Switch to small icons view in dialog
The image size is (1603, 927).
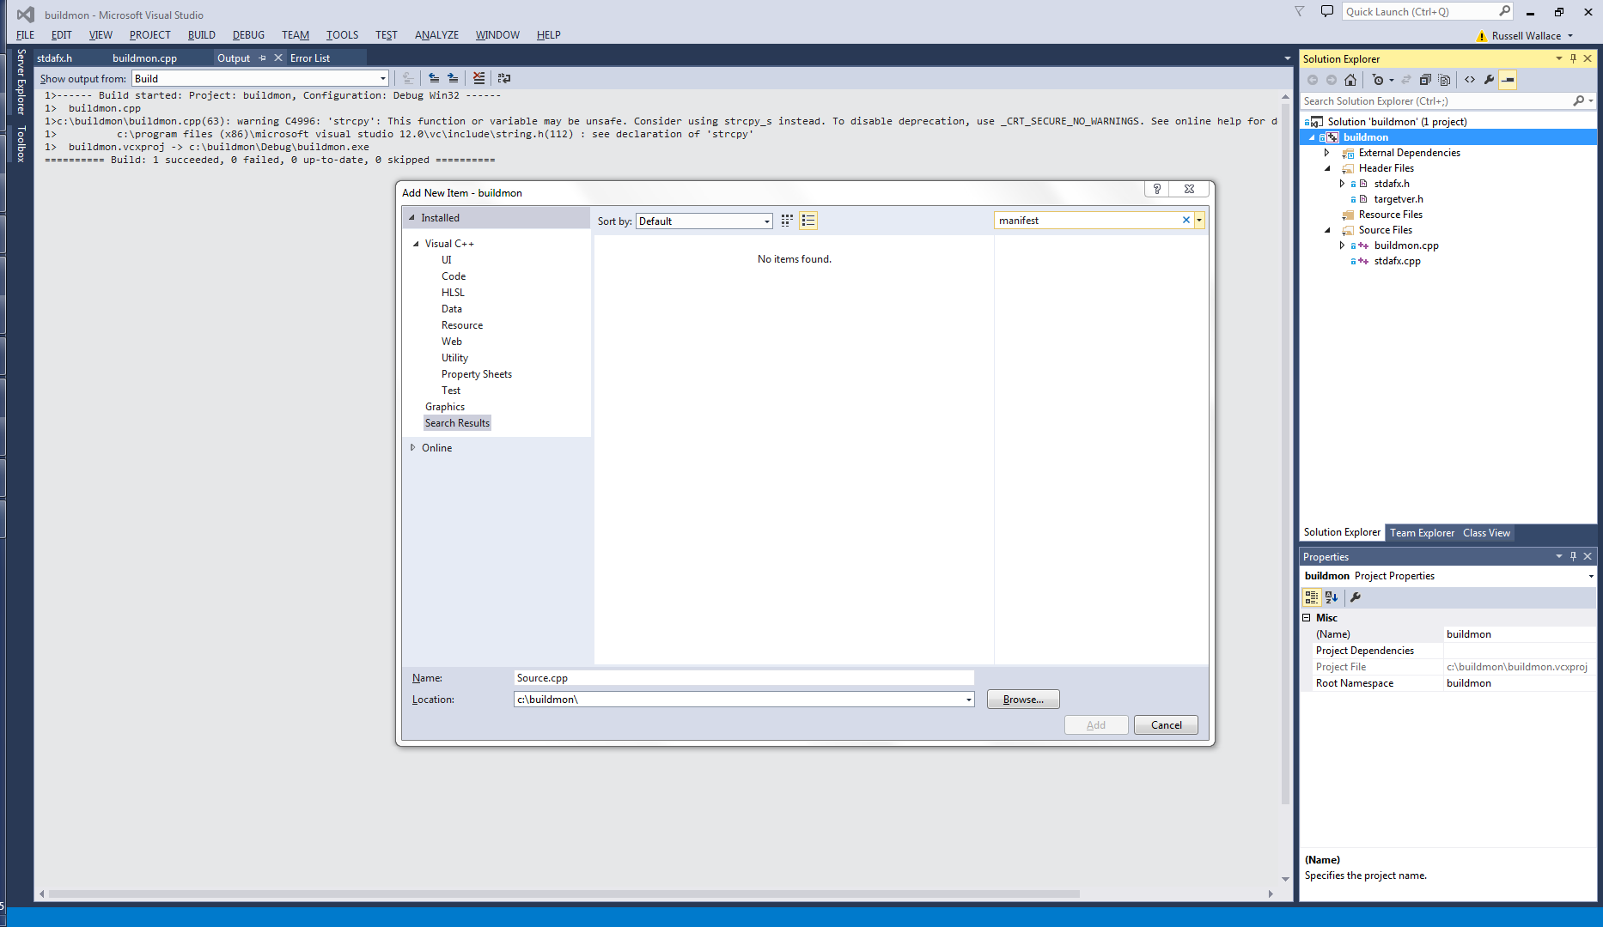[787, 221]
